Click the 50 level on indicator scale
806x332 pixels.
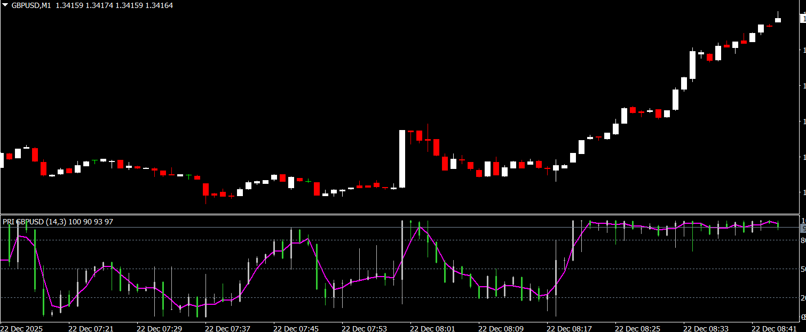pyautogui.click(x=803, y=269)
